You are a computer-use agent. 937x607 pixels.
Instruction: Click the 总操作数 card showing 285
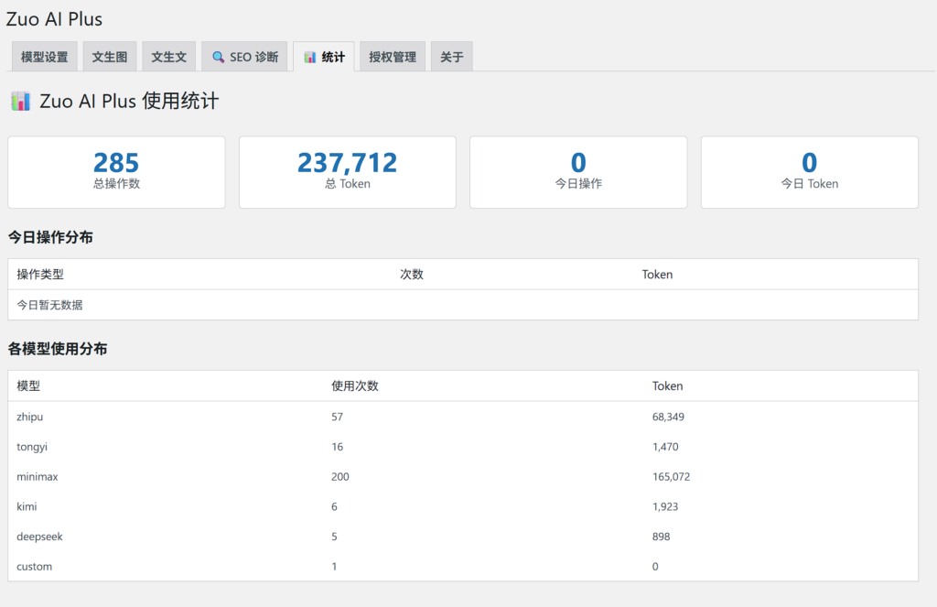(116, 172)
